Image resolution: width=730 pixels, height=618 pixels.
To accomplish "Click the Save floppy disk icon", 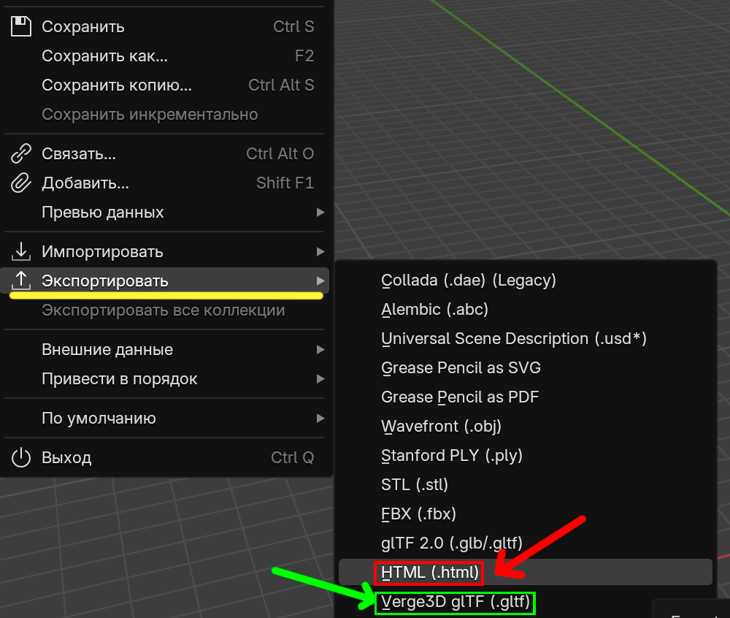I will [x=21, y=26].
